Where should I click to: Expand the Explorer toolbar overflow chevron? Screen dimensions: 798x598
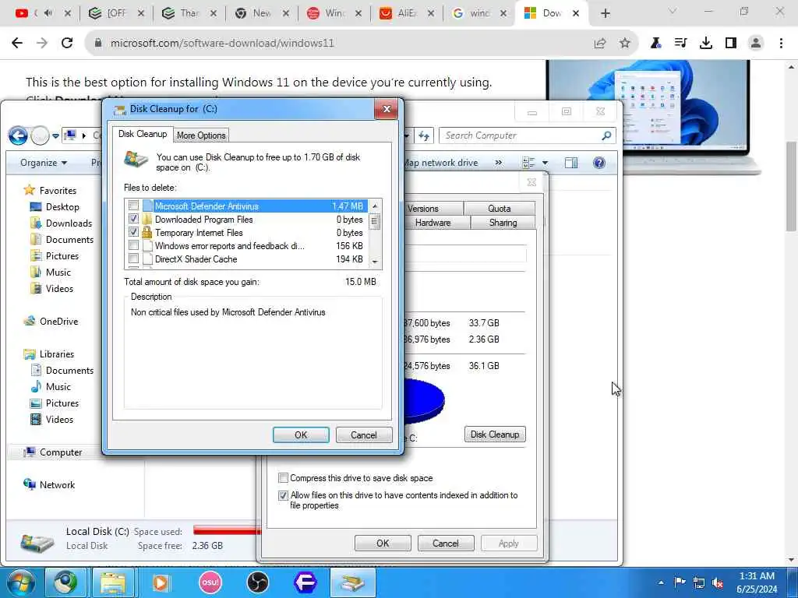(x=498, y=163)
